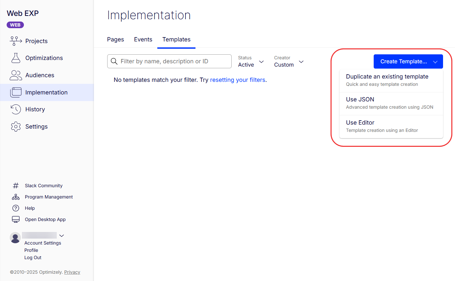This screenshot has width=455, height=281.
Task: Click the Open Desktop App monitor icon
Action: point(16,219)
